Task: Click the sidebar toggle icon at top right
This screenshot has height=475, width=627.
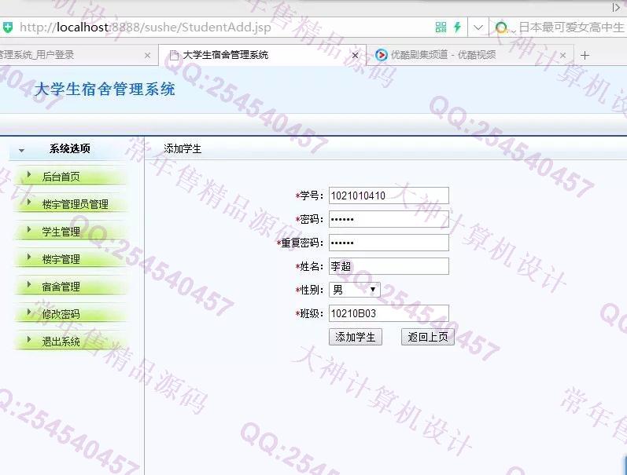Action: click(616, 7)
